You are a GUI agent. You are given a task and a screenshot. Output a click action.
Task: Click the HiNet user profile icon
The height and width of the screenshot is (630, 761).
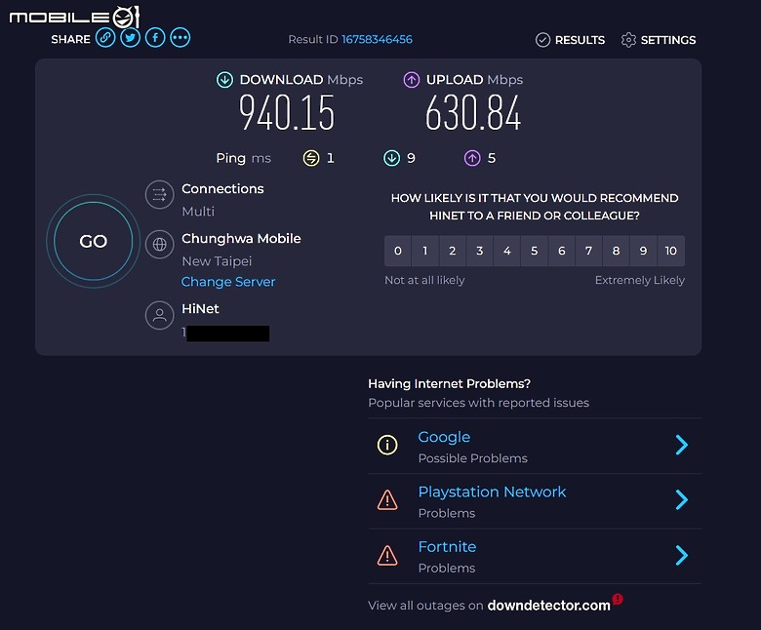pyautogui.click(x=160, y=315)
